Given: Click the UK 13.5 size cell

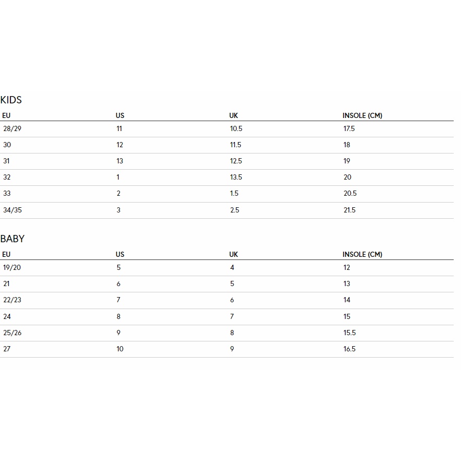Looking at the screenshot, I should [236, 178].
